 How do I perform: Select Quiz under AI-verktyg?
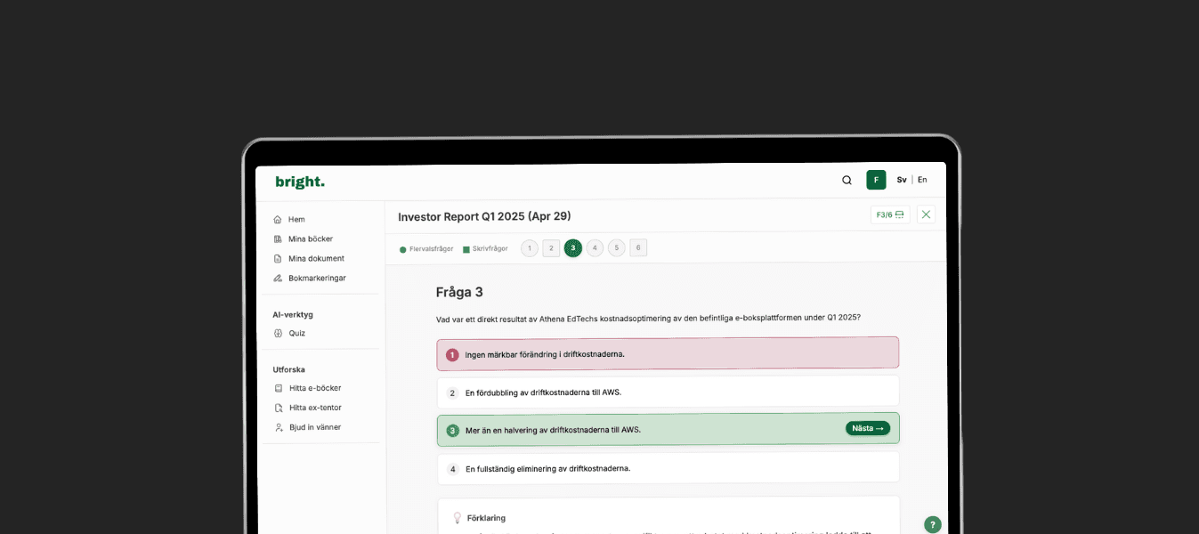[296, 334]
